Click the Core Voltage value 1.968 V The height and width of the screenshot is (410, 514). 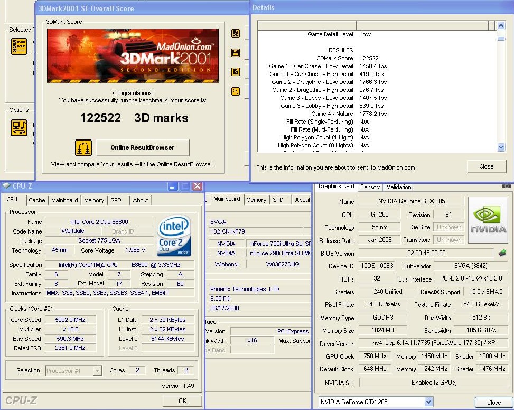pos(135,250)
